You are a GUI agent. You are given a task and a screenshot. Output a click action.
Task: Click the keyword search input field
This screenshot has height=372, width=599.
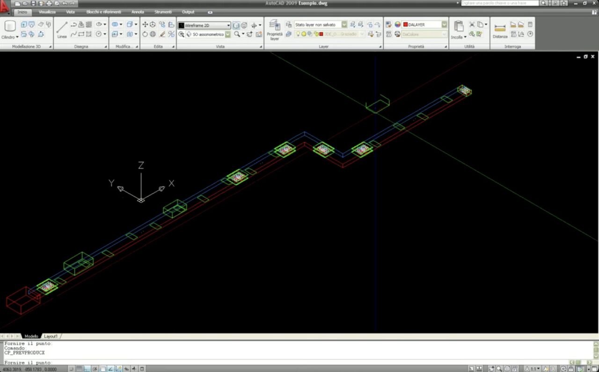click(499, 3)
